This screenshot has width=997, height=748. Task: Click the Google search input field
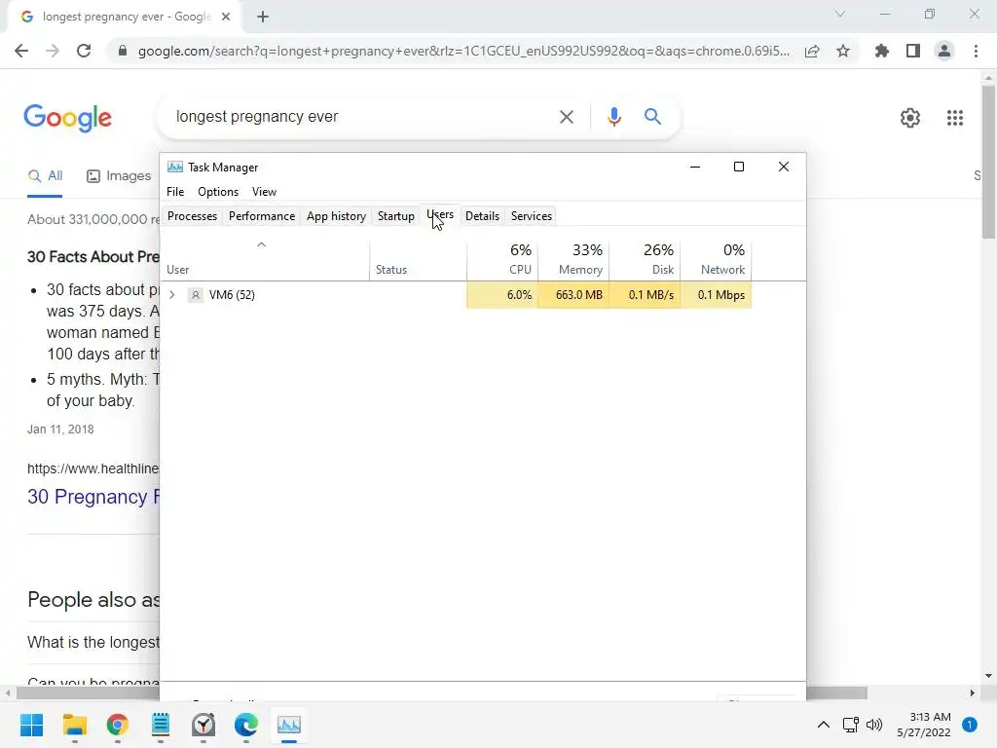359,117
